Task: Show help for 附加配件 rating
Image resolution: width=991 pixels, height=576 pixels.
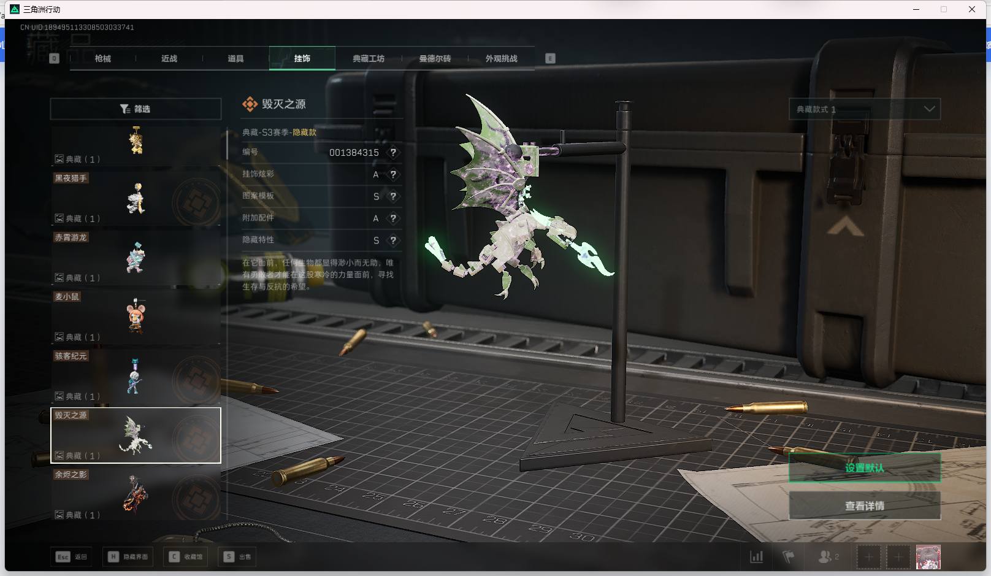Action: 393,218
